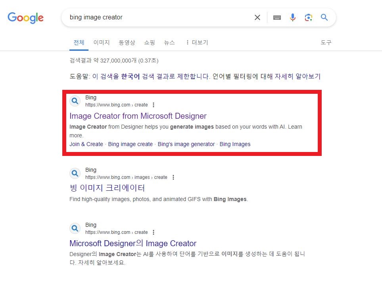This screenshot has height=281, width=382.
Task: Open the on-screen keyboard icon
Action: pos(277,17)
